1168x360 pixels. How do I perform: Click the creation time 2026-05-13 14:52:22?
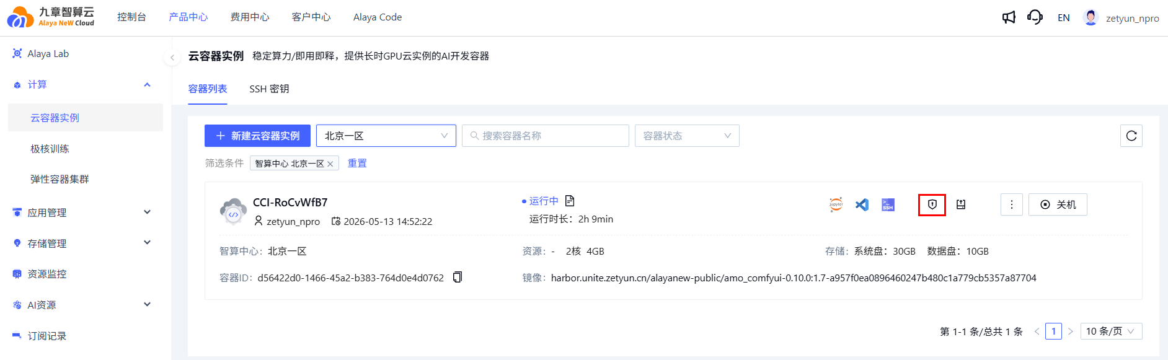click(x=388, y=221)
